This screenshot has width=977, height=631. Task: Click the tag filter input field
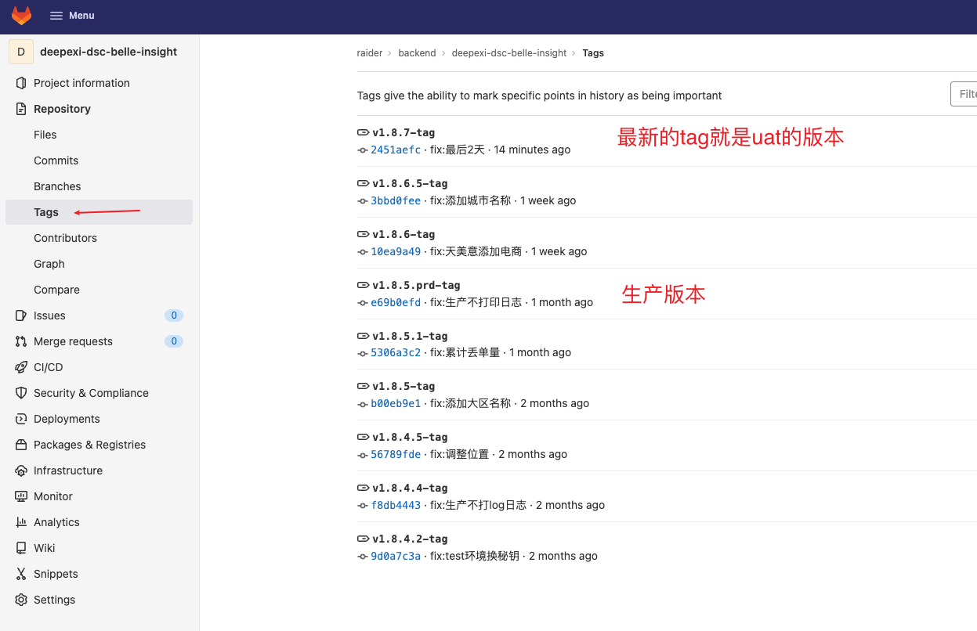pos(964,94)
